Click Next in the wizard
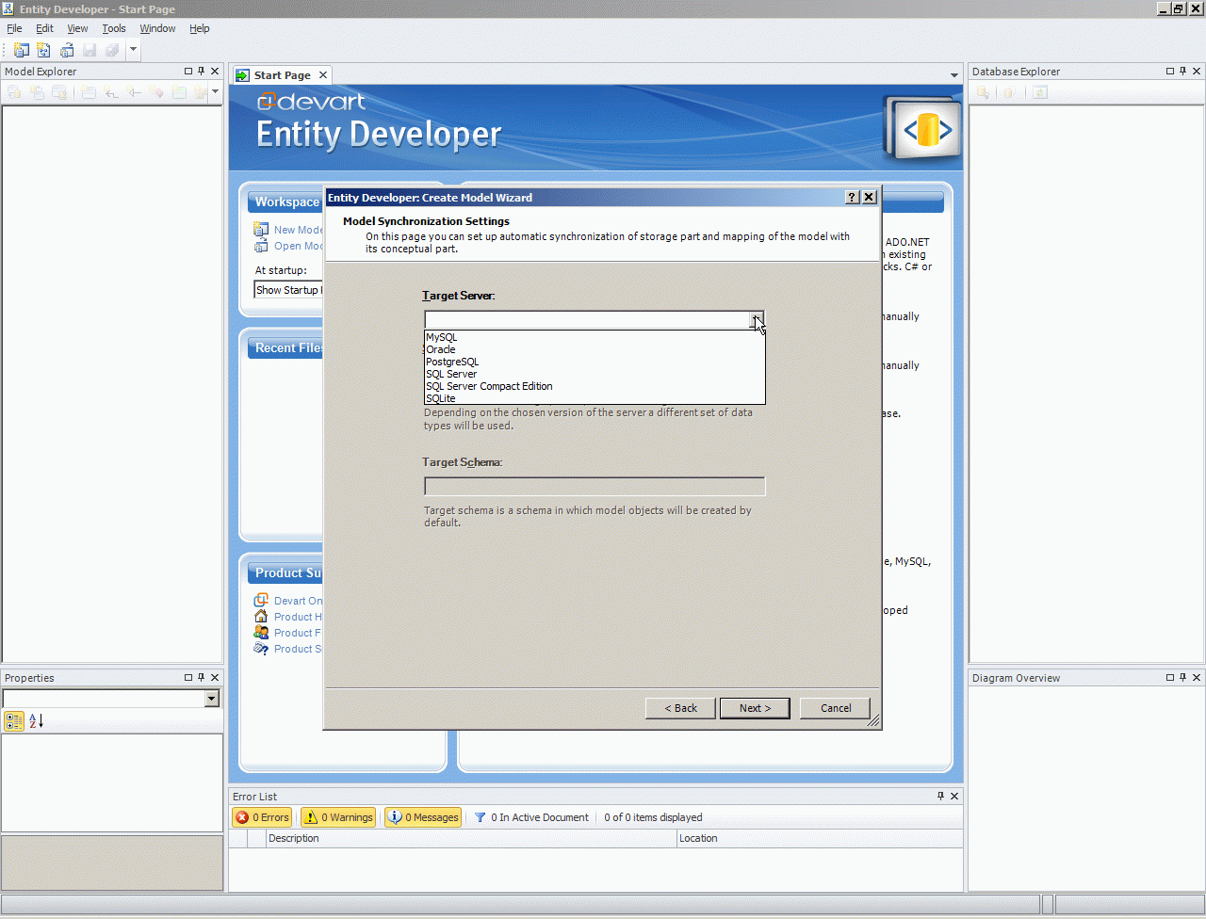 (x=755, y=708)
